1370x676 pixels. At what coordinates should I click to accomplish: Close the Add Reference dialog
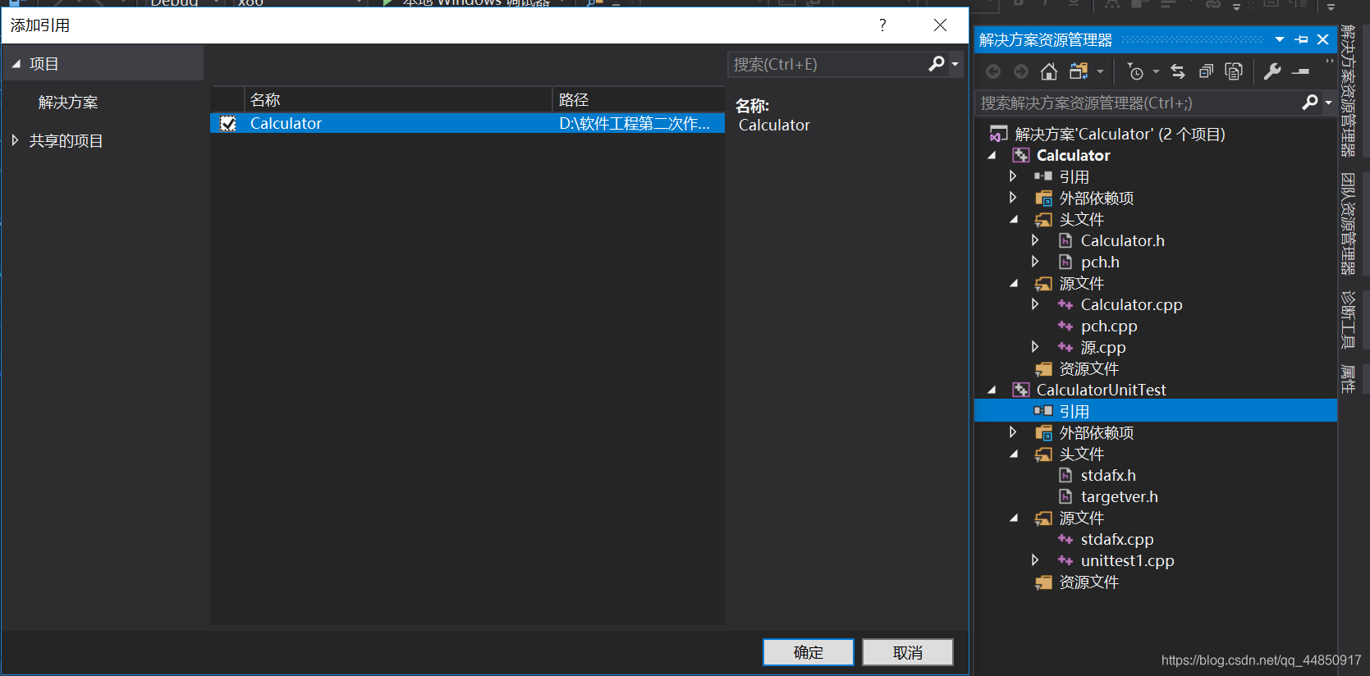point(941,25)
